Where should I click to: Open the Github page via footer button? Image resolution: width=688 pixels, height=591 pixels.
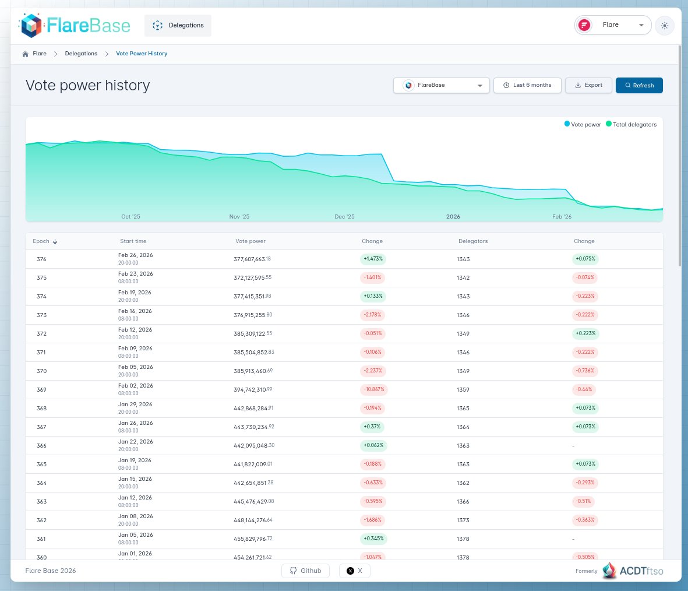[x=305, y=571]
